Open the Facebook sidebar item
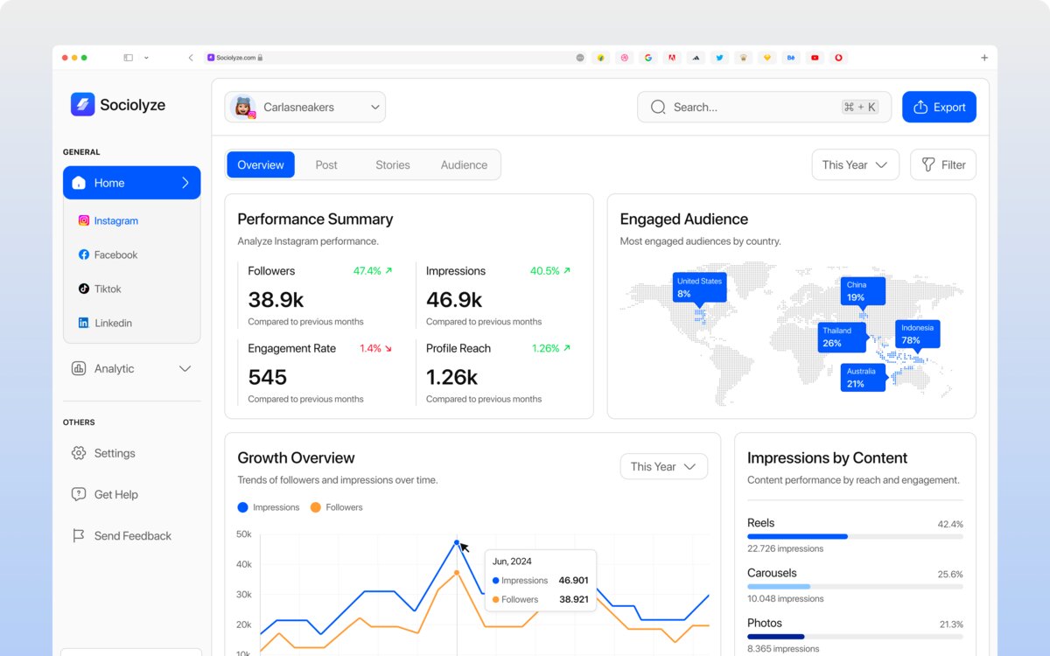 [108, 255]
